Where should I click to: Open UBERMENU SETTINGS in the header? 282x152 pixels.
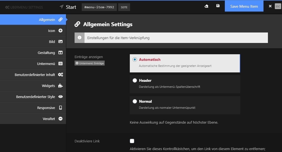coord(24,7)
